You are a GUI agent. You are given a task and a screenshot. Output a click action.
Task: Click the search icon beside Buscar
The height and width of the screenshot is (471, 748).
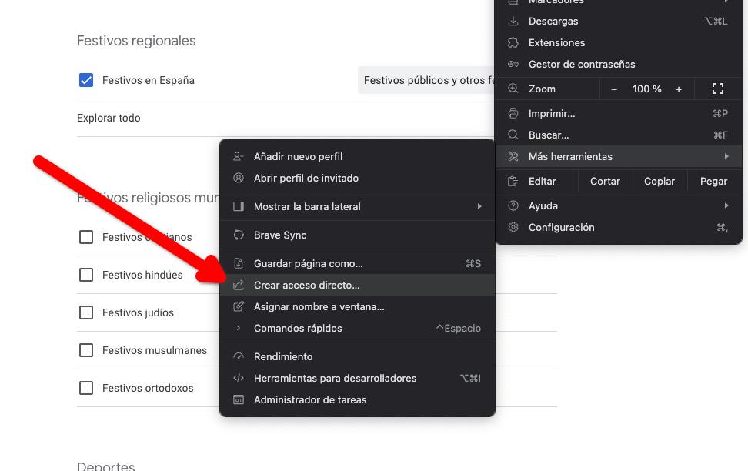(x=513, y=135)
